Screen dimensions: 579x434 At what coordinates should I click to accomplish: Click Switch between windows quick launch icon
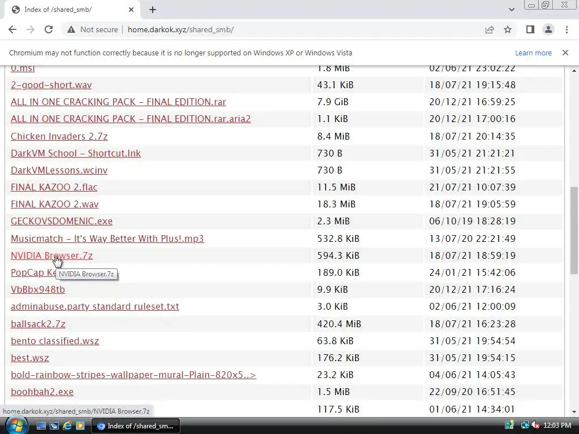pyautogui.click(x=54, y=426)
